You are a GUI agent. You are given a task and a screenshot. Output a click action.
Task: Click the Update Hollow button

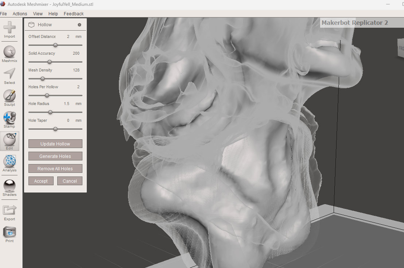click(55, 144)
